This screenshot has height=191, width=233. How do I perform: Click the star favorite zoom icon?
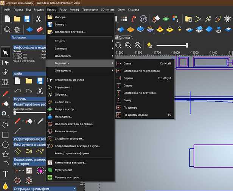(x=149, y=45)
